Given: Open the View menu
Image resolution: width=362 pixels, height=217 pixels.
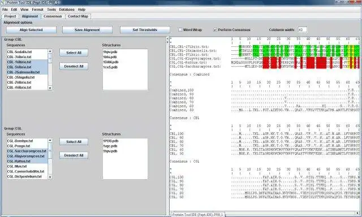Looking at the screenshot, I should tap(24, 10).
